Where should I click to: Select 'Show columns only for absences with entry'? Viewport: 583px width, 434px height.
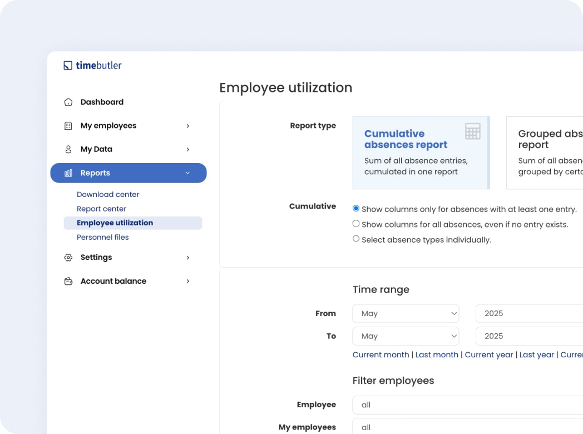tap(356, 209)
